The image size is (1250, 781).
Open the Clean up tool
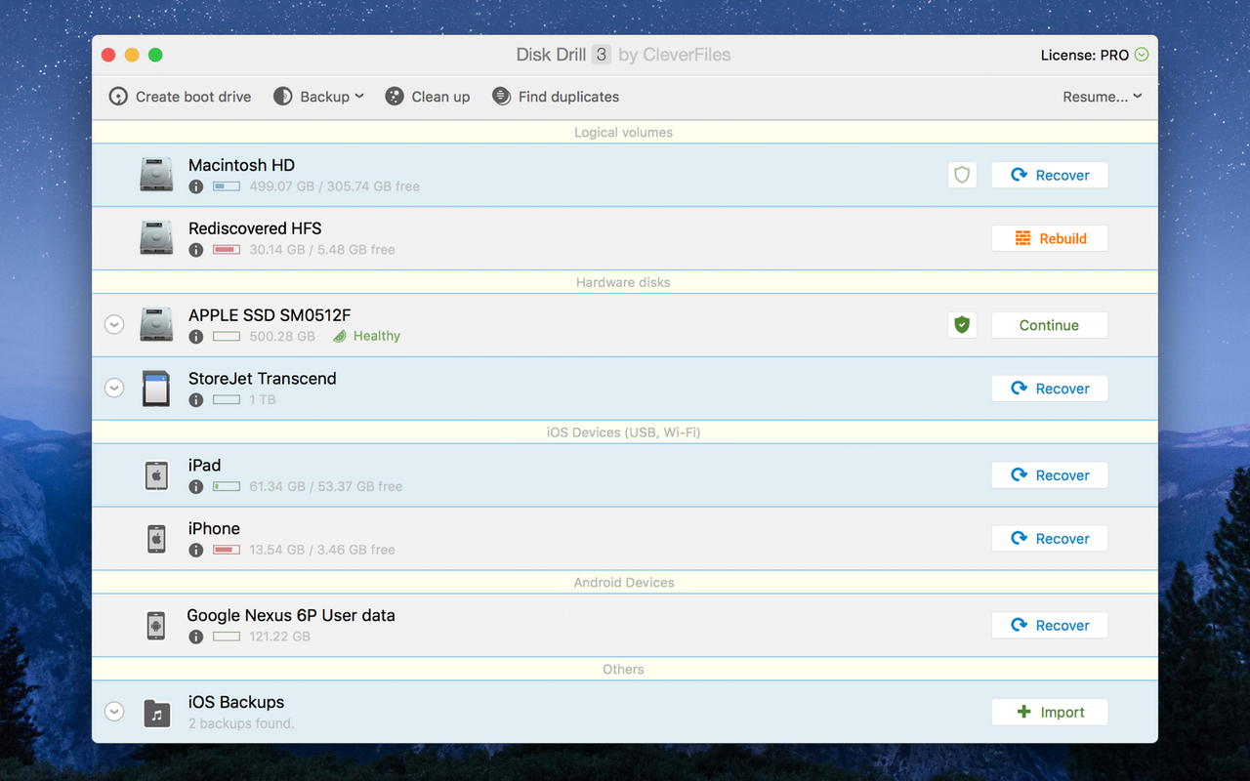coord(428,97)
